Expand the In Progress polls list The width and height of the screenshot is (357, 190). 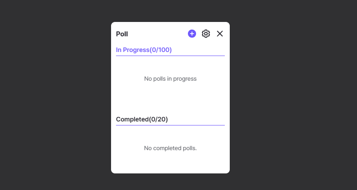coord(144,50)
